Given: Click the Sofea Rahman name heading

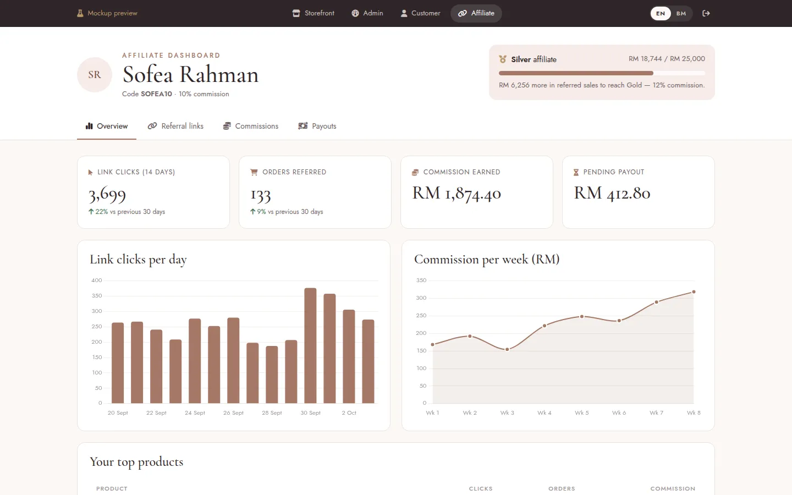Looking at the screenshot, I should click(191, 75).
